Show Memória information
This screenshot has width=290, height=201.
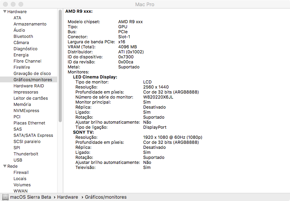[22, 104]
